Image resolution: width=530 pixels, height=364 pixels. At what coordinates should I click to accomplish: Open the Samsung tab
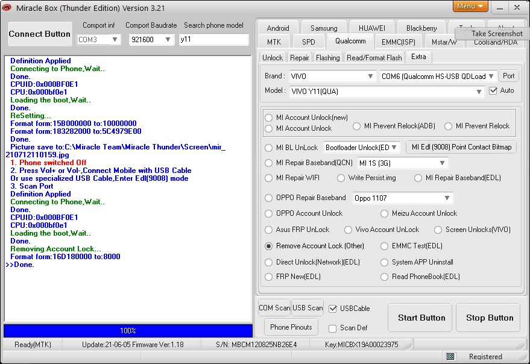pyautogui.click(x=324, y=28)
